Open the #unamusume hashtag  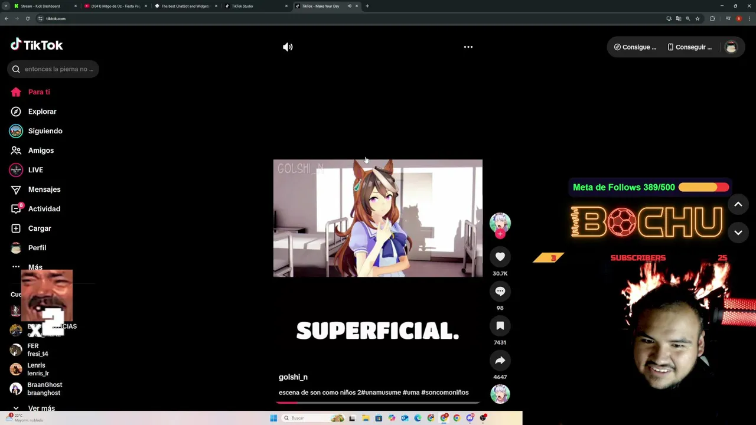tap(380, 393)
